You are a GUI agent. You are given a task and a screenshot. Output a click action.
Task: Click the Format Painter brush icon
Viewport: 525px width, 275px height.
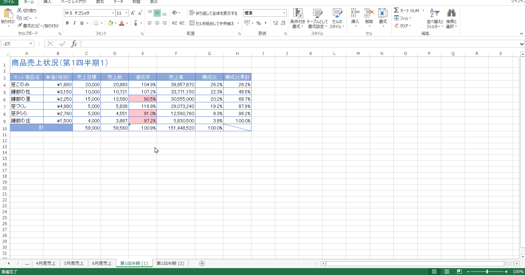point(20,26)
